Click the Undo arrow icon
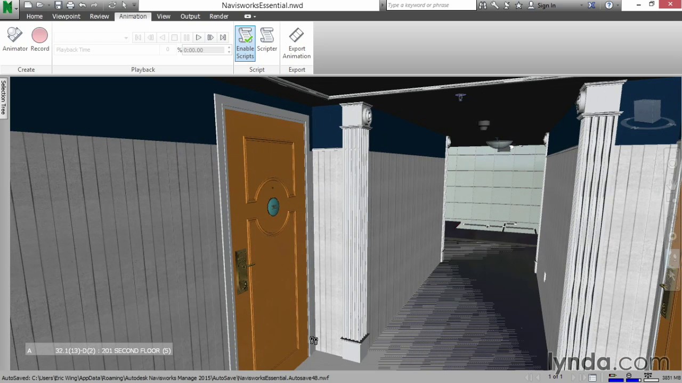The width and height of the screenshot is (682, 383). (83, 5)
